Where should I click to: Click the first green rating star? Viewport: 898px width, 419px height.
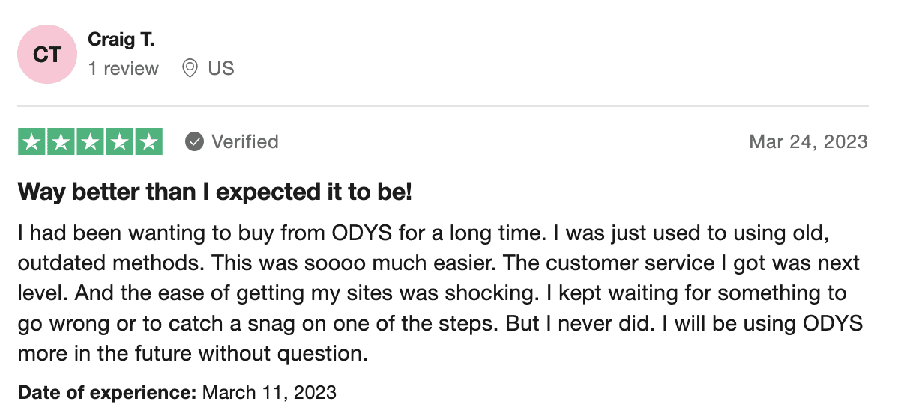[x=32, y=141]
